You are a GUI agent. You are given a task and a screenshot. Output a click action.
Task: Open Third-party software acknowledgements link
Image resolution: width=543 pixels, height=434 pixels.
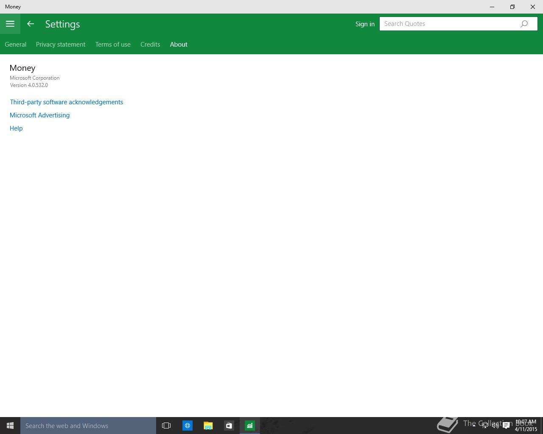67,102
